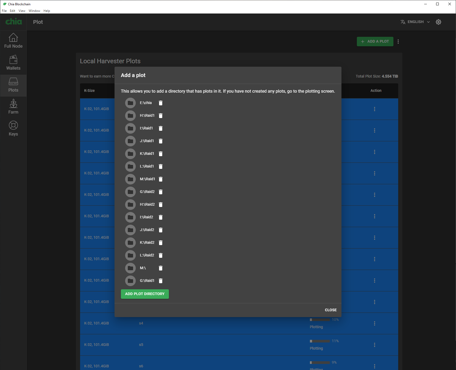This screenshot has width=456, height=370.
Task: Click the Add a Plot button
Action: point(375,42)
